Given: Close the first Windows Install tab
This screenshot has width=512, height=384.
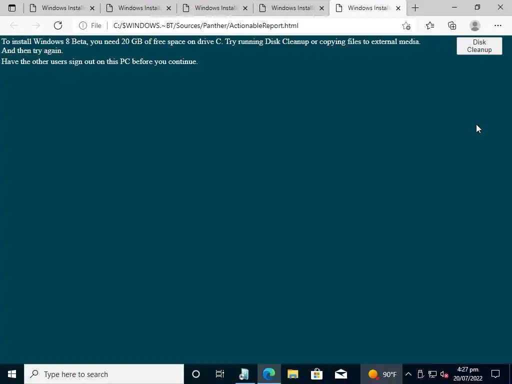Looking at the screenshot, I should (92, 8).
